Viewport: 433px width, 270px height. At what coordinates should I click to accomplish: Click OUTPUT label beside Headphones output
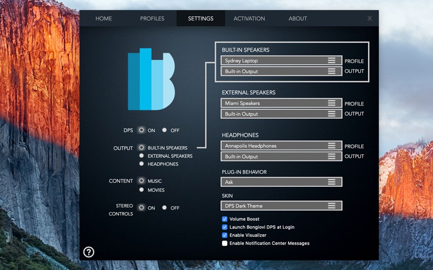(x=354, y=156)
